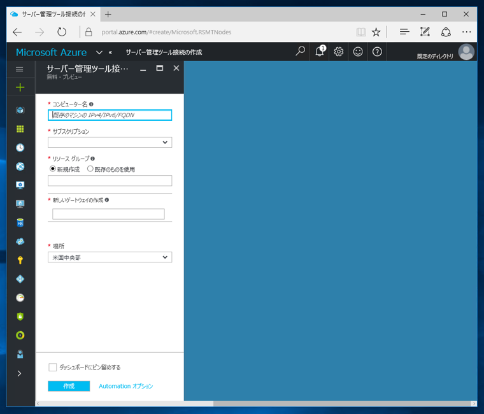This screenshot has width=484, height=414.
Task: Focus the new gateway name input
Action: pyautogui.click(x=108, y=214)
